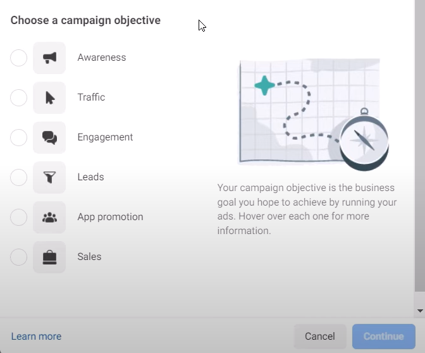Click the Traffic cursor icon
Viewport: 425px width, 353px height.
coord(49,97)
